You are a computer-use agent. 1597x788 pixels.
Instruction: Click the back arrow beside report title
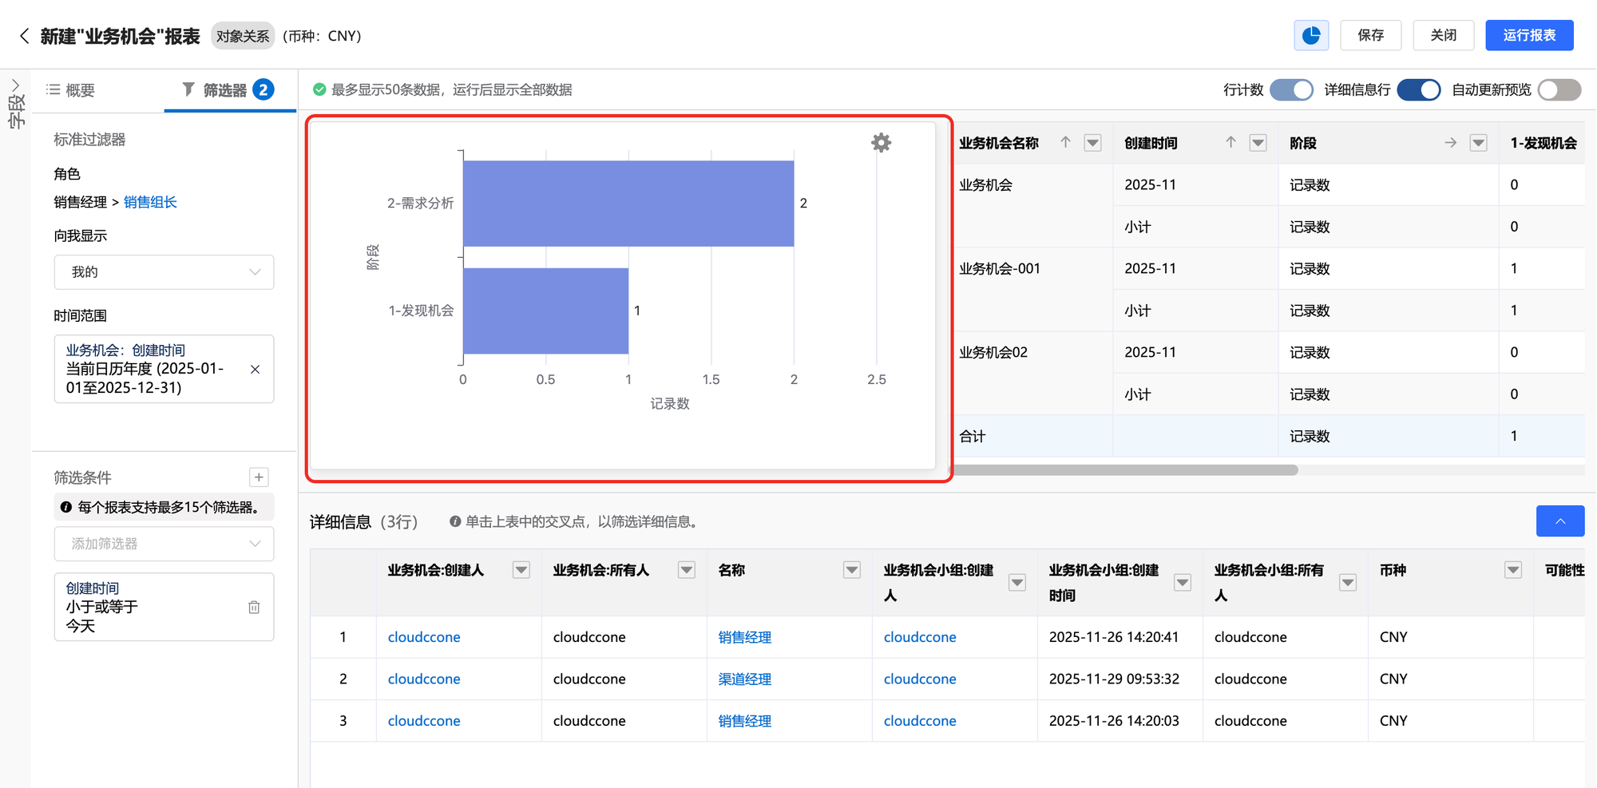pyautogui.click(x=24, y=36)
